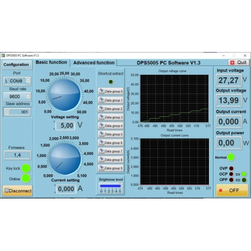Click the Normal status green LED

(231, 157)
